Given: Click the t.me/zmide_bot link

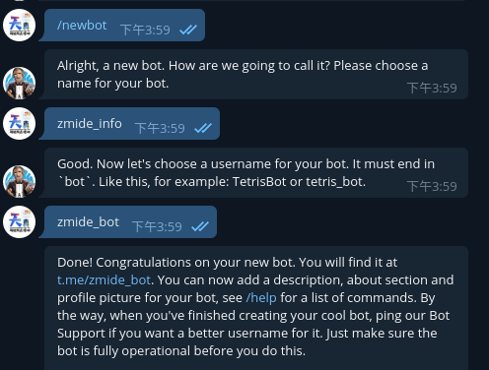Looking at the screenshot, I should coord(104,280).
